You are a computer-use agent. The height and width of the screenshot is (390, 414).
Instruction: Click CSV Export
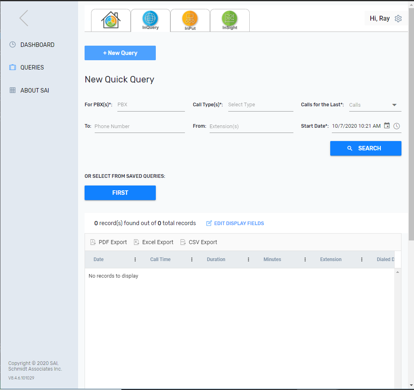(x=199, y=242)
